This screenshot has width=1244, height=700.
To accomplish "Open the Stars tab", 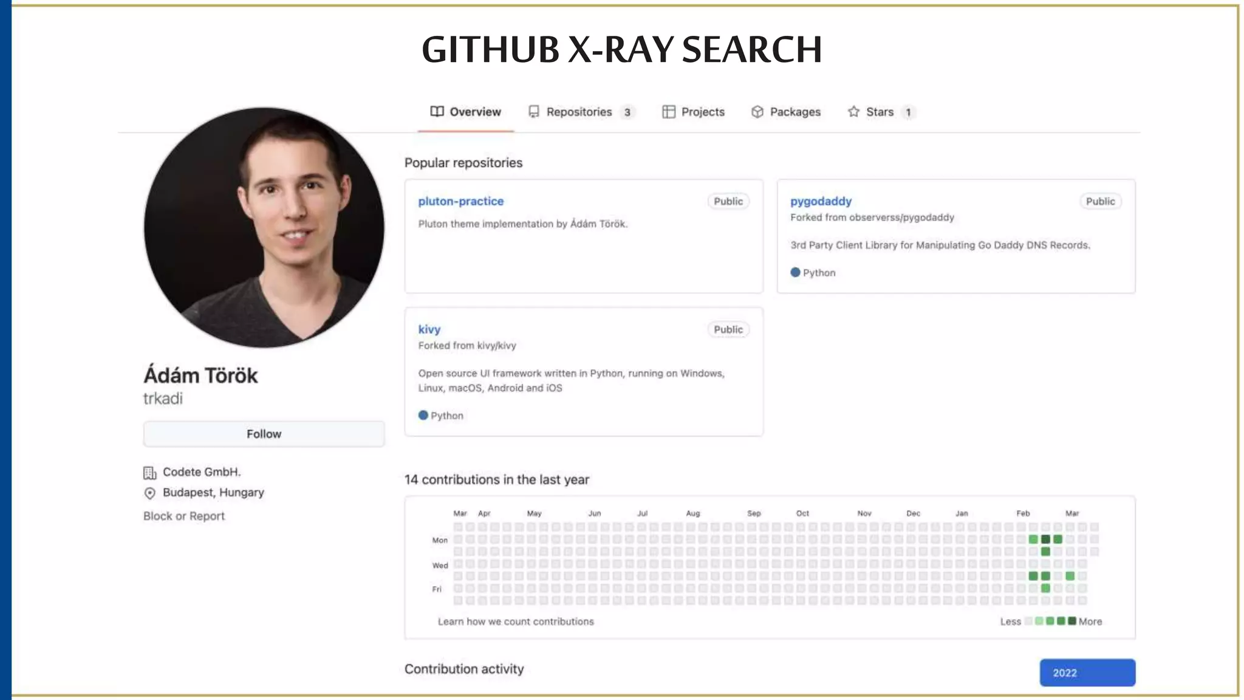I will [881, 112].
